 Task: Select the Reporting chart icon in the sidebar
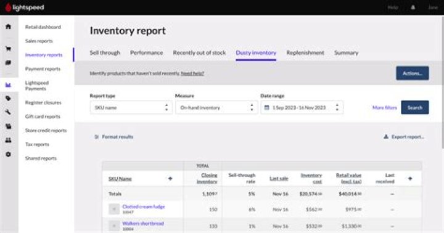point(8,84)
